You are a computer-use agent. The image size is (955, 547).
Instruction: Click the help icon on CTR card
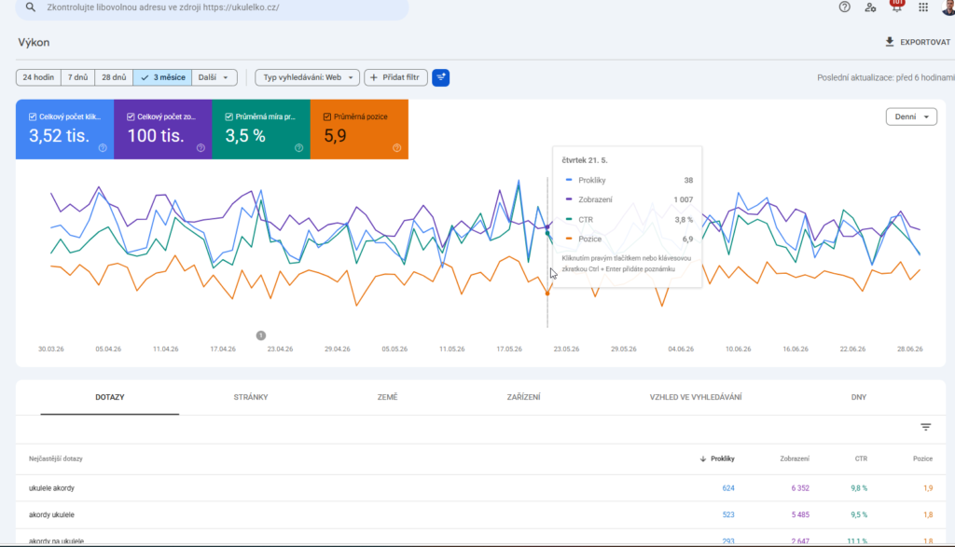tap(298, 148)
